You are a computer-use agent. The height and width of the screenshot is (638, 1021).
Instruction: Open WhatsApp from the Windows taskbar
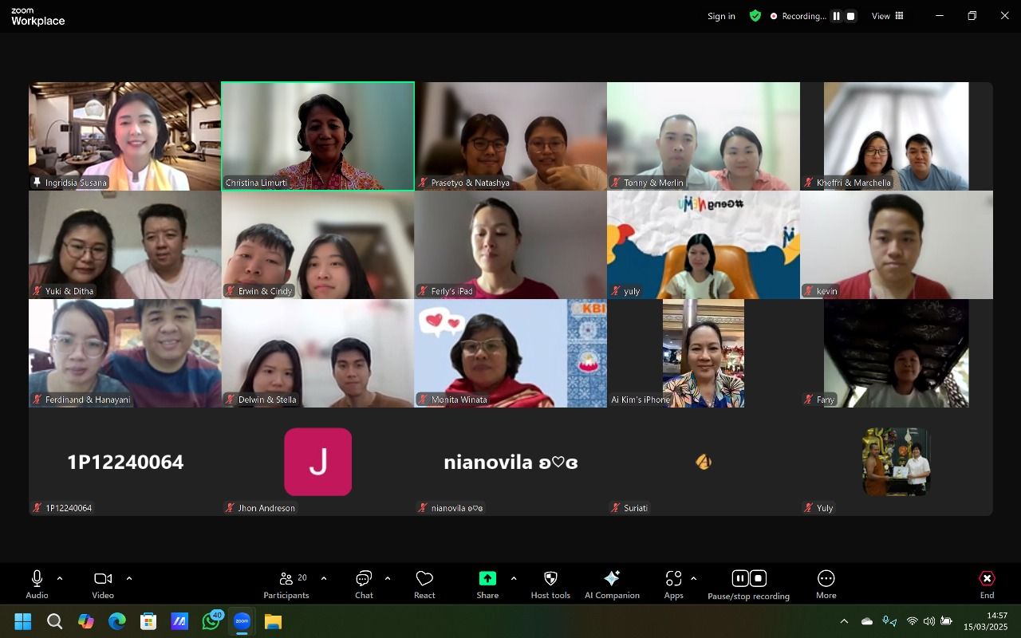pyautogui.click(x=211, y=621)
